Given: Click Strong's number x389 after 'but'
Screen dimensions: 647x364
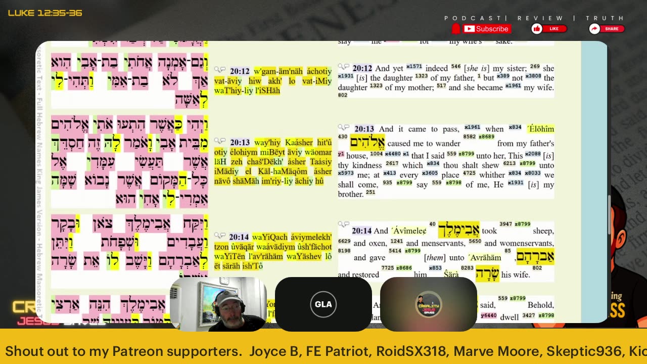Looking at the screenshot, I should click(x=503, y=76).
